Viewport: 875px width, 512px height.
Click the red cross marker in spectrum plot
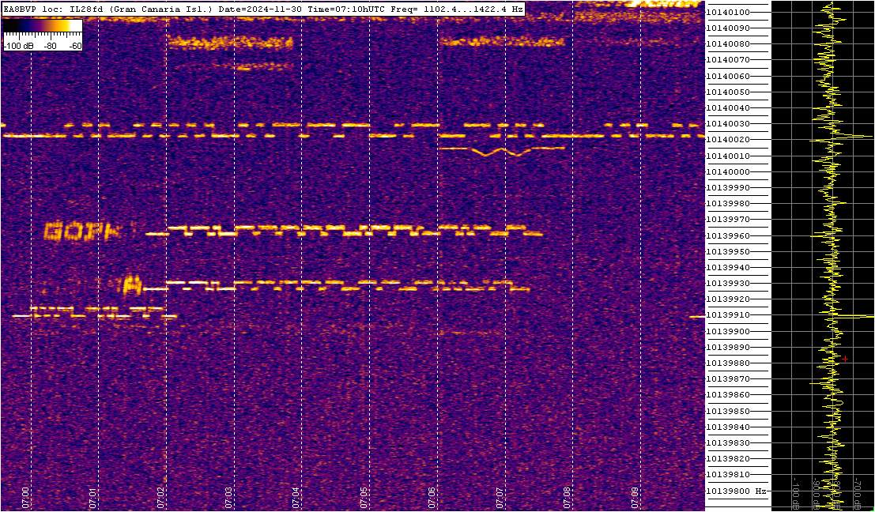(846, 359)
